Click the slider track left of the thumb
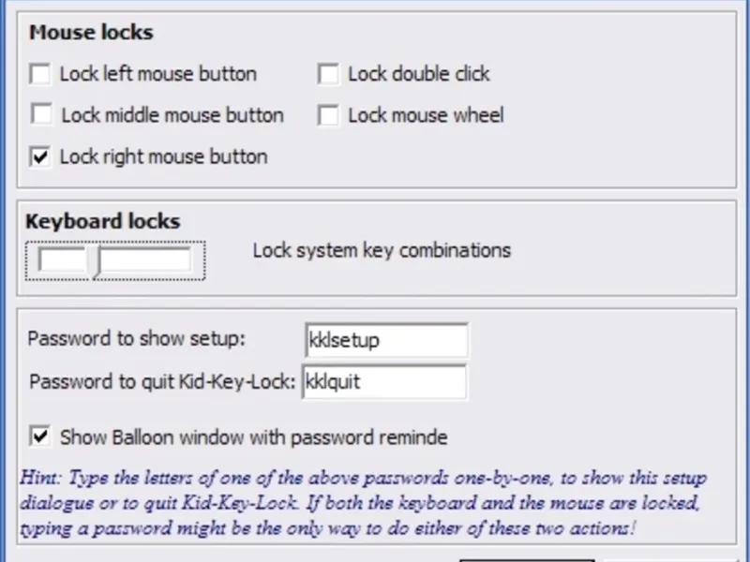The height and width of the screenshot is (562, 750). click(62, 260)
